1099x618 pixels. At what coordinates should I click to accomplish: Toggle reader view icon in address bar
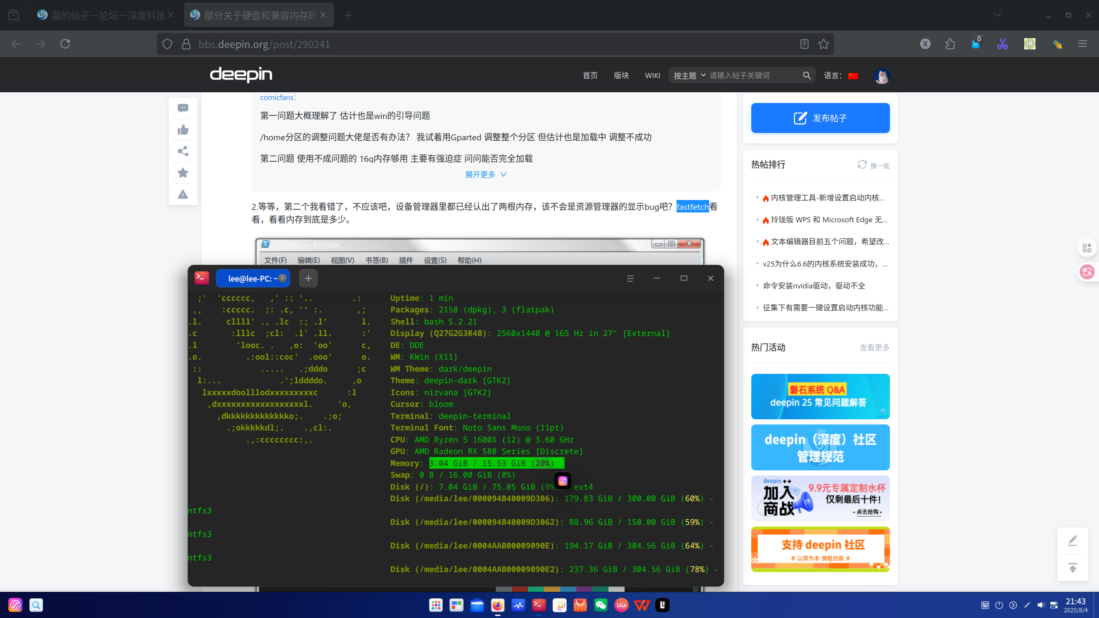(805, 44)
